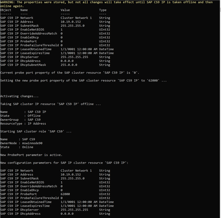221x218 pixels.
Task: Click 'ProbeFailureThreshold' in the first table
Action: pos(40,45)
